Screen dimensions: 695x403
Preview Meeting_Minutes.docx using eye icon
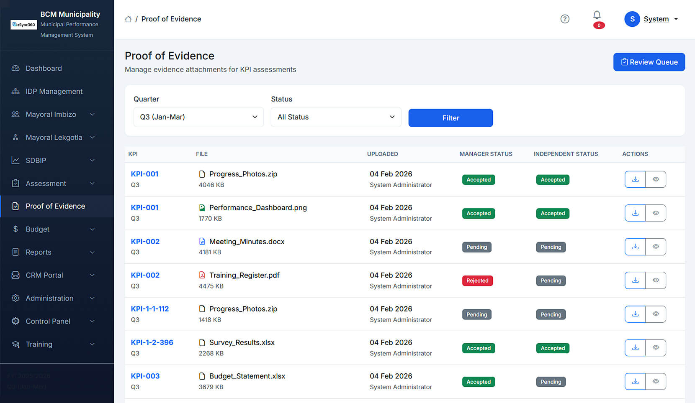click(x=656, y=247)
